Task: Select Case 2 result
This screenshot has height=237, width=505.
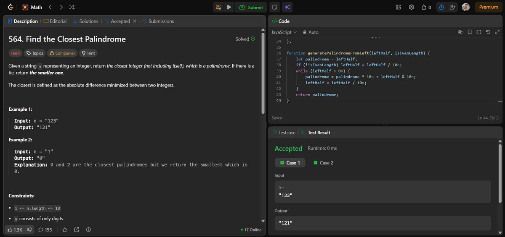Action: point(324,163)
